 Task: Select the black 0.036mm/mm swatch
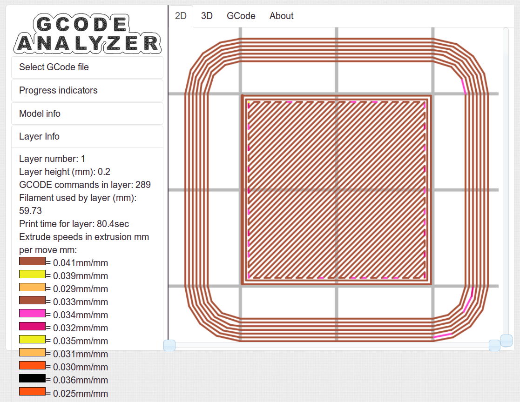point(32,378)
